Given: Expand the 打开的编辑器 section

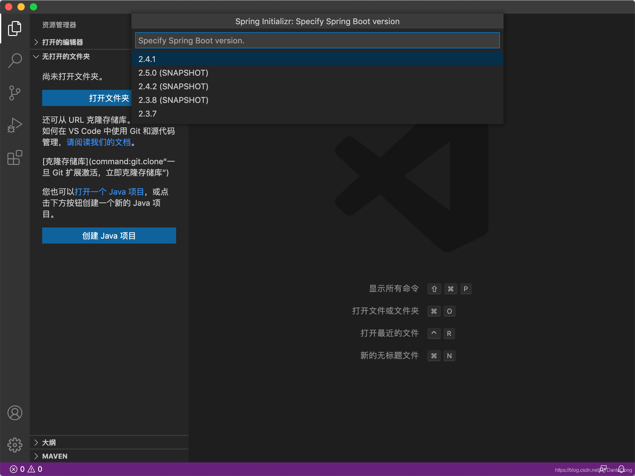Looking at the screenshot, I should [81, 42].
